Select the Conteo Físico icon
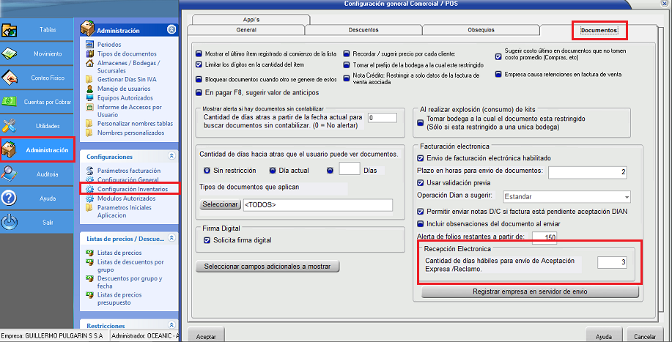This screenshot has height=342, width=672. [x=10, y=78]
